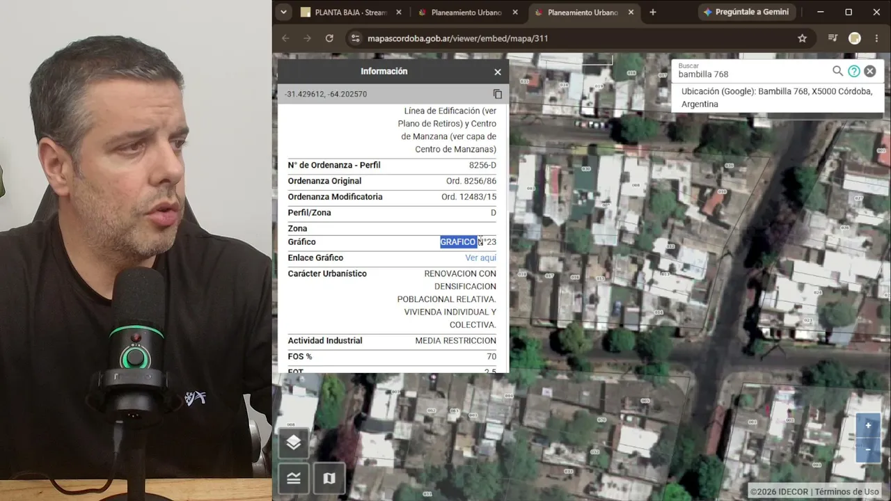Reload the current page

(x=329, y=38)
